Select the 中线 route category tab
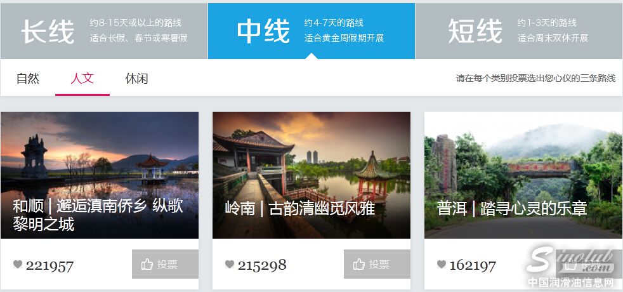The height and width of the screenshot is (292, 623). pyautogui.click(x=311, y=31)
